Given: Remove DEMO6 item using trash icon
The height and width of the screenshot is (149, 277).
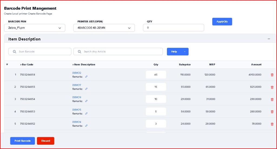Looking at the screenshot, I should tap(272, 99).
